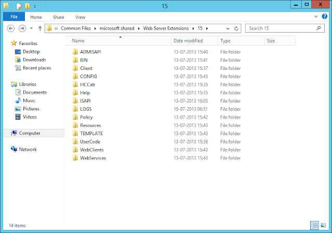Expand arrow after 15 breadcrumb
Viewport: 332px width, 233px height.
[207, 28]
